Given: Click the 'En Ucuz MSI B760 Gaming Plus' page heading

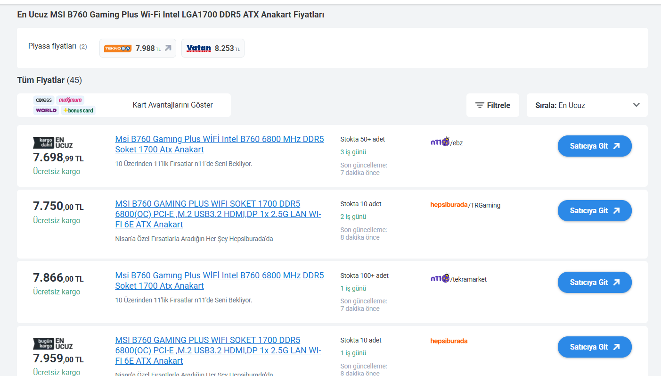Looking at the screenshot, I should [x=171, y=15].
